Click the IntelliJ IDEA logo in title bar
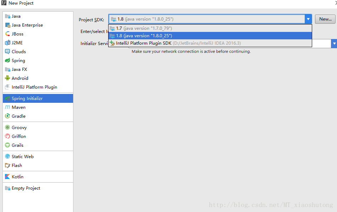This screenshot has width=337, height=212. click(x=4, y=3)
